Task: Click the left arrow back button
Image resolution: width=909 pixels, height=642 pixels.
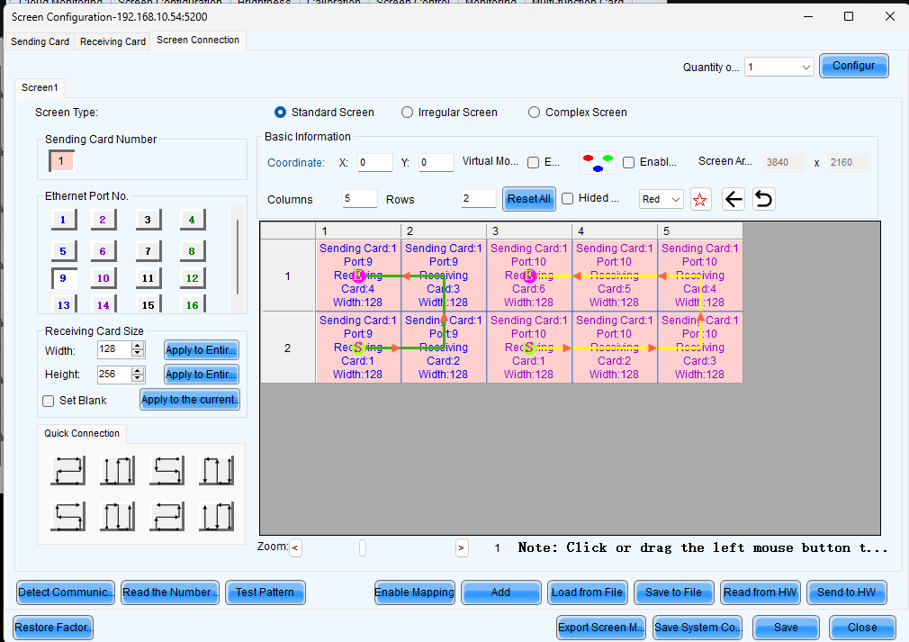Action: click(733, 200)
